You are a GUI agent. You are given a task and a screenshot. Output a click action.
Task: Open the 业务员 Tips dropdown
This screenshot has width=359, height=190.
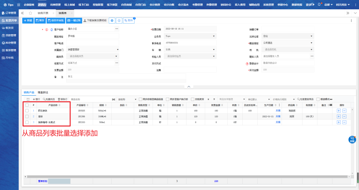(190, 36)
